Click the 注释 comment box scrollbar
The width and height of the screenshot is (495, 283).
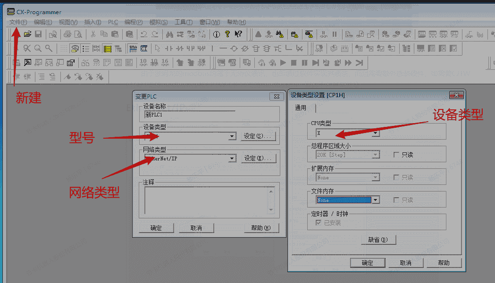click(x=271, y=200)
